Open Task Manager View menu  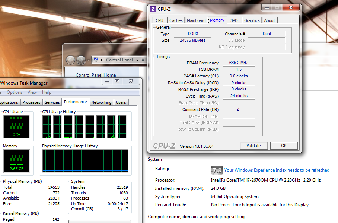32,92
